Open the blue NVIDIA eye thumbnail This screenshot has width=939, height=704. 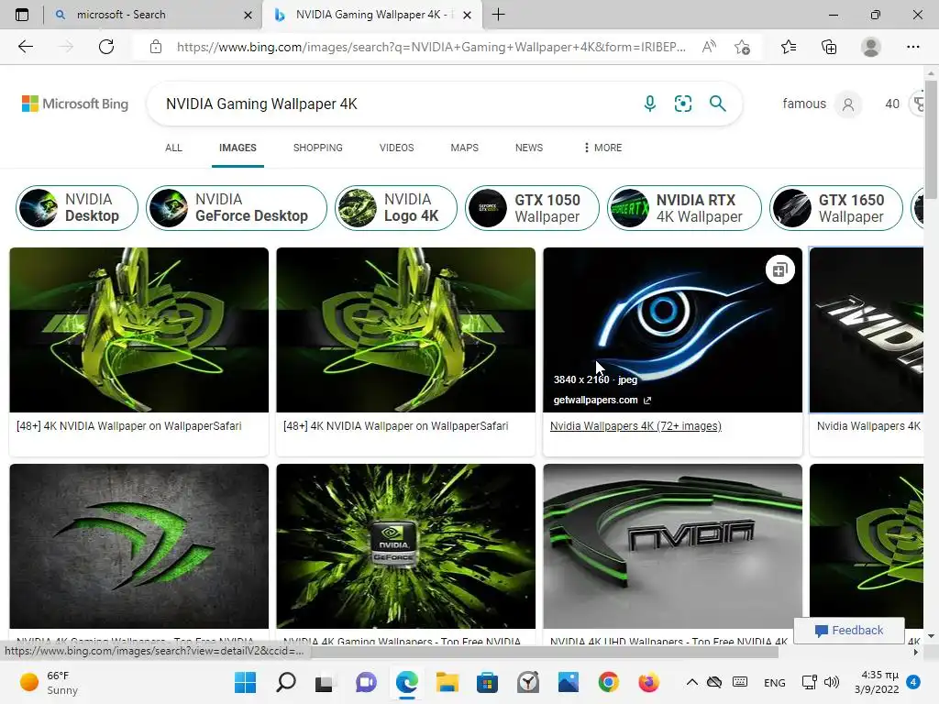point(672,330)
